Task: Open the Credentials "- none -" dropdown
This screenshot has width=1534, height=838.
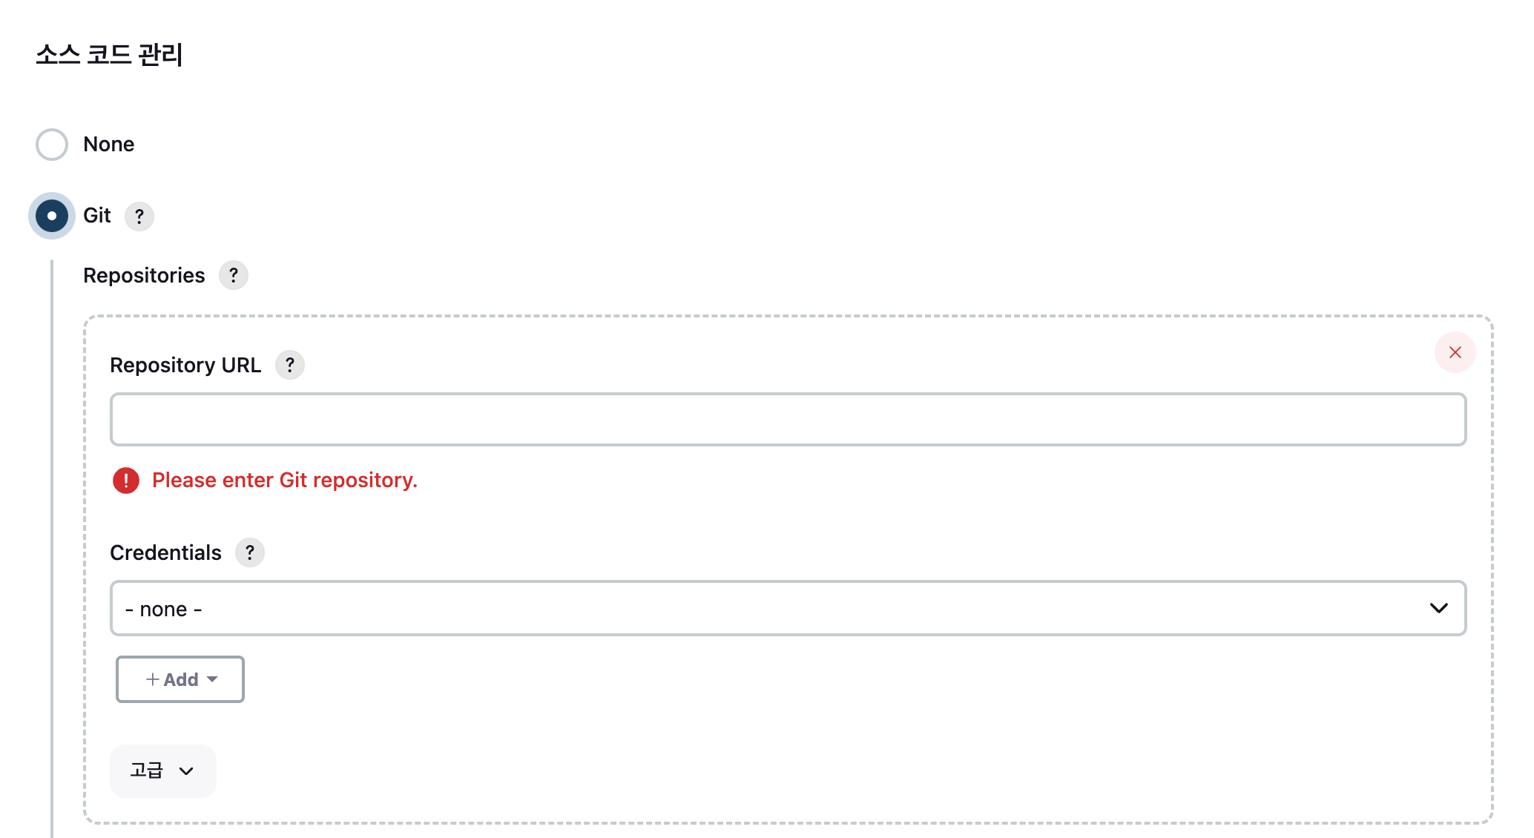Action: [x=787, y=608]
